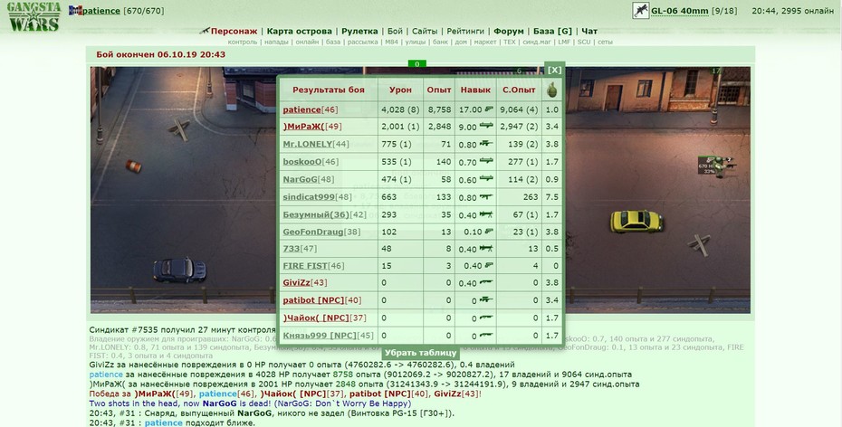Image resolution: width=842 pixels, height=427 pixels.
Task: Open )МиРаЖ([49] player link in results table
Action: point(312,127)
